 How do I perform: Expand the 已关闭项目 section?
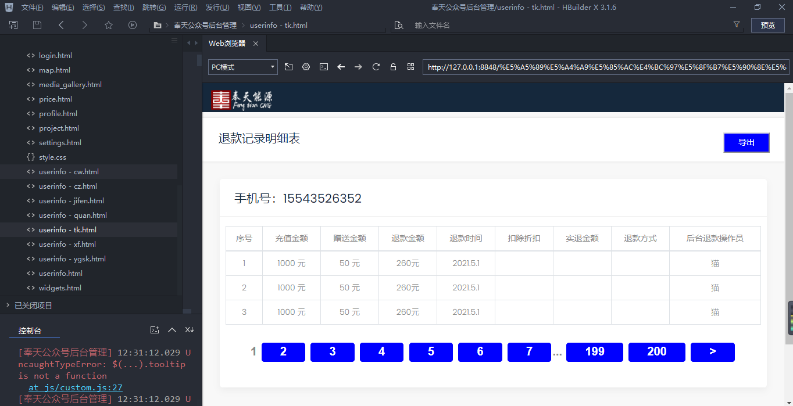33,305
